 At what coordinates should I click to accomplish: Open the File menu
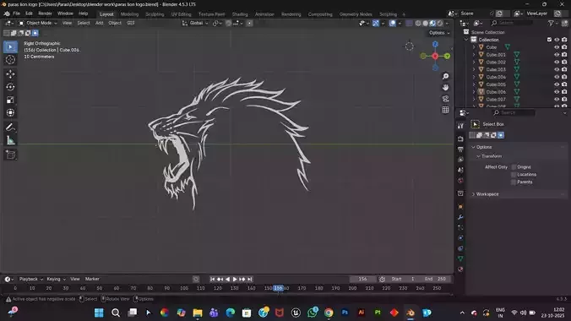tap(17, 14)
